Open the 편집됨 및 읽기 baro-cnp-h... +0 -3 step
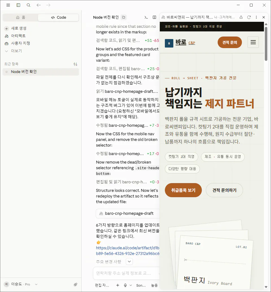This screenshot has height=292, width=271. (127, 182)
